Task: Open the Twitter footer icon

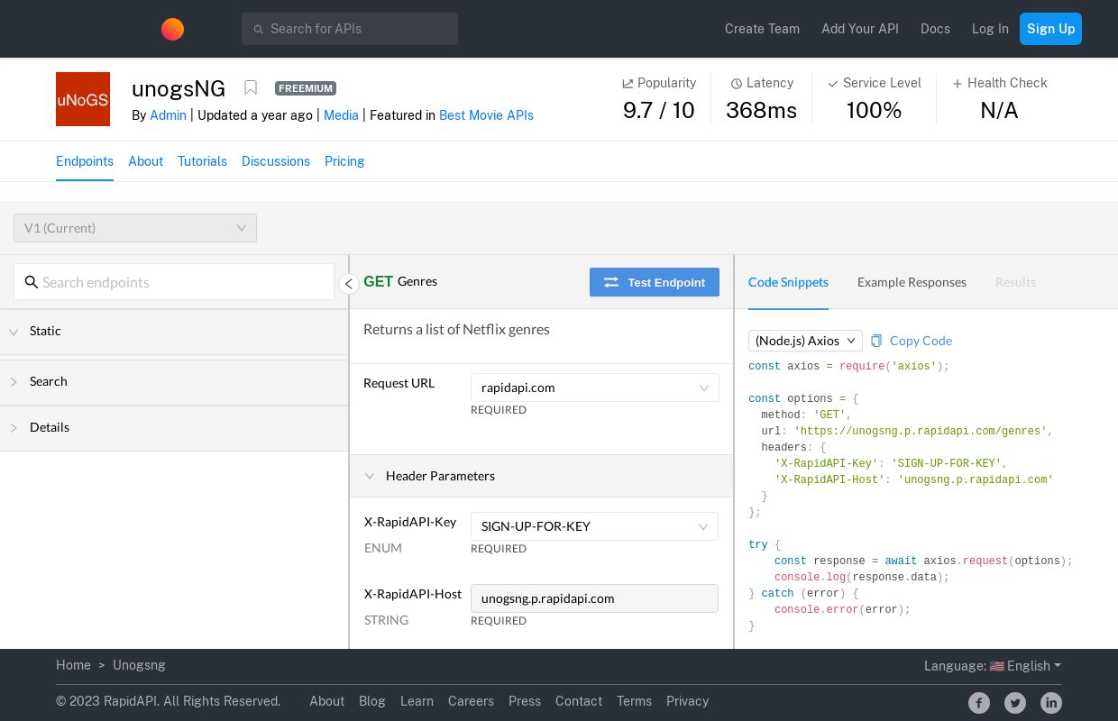Action: pos(1015,703)
